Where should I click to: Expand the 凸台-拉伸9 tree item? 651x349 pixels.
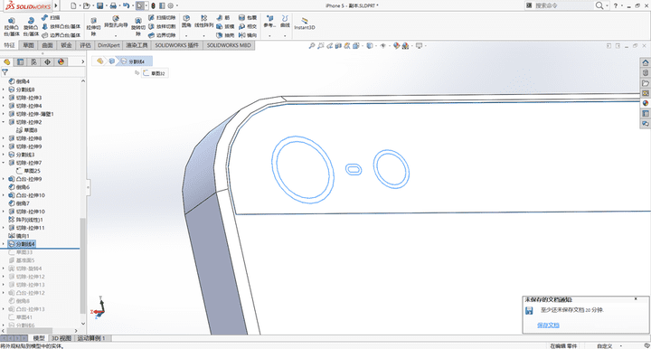coord(4,179)
